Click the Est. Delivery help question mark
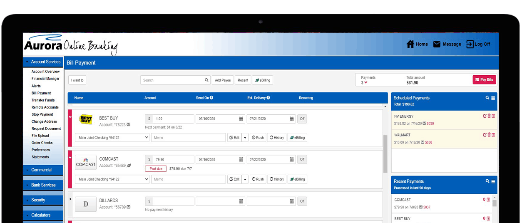This screenshot has width=522, height=223. [x=268, y=98]
